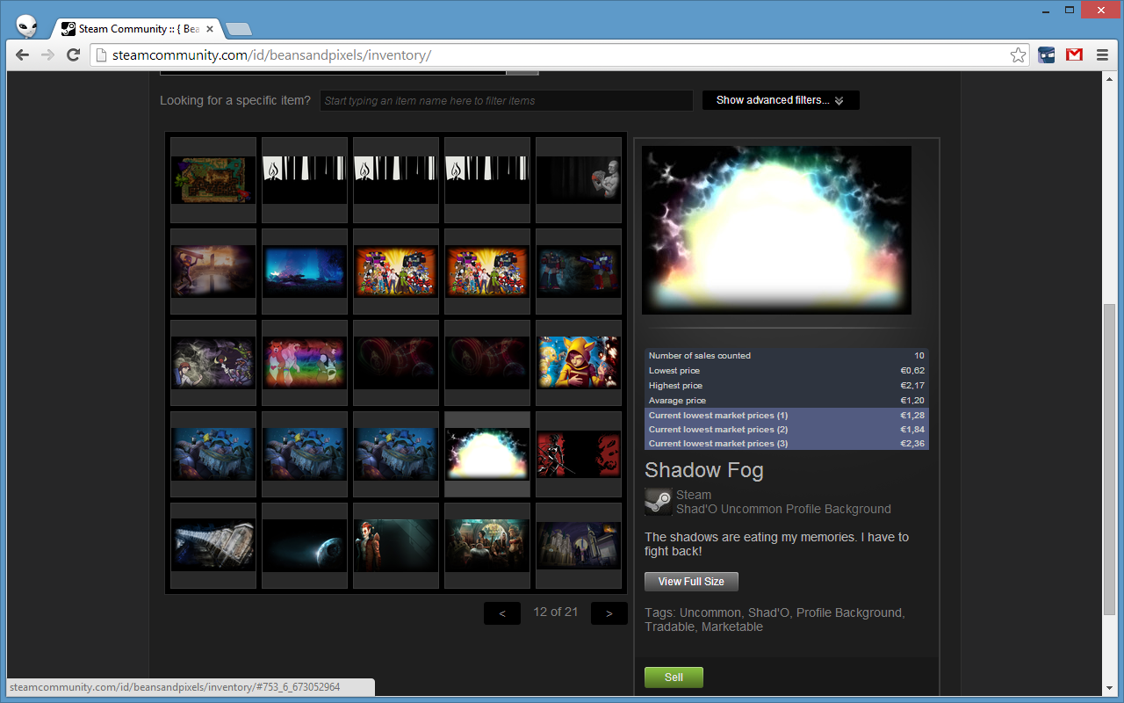Expand Show advanced filters dropdown
The height and width of the screenshot is (703, 1124).
coord(780,100)
